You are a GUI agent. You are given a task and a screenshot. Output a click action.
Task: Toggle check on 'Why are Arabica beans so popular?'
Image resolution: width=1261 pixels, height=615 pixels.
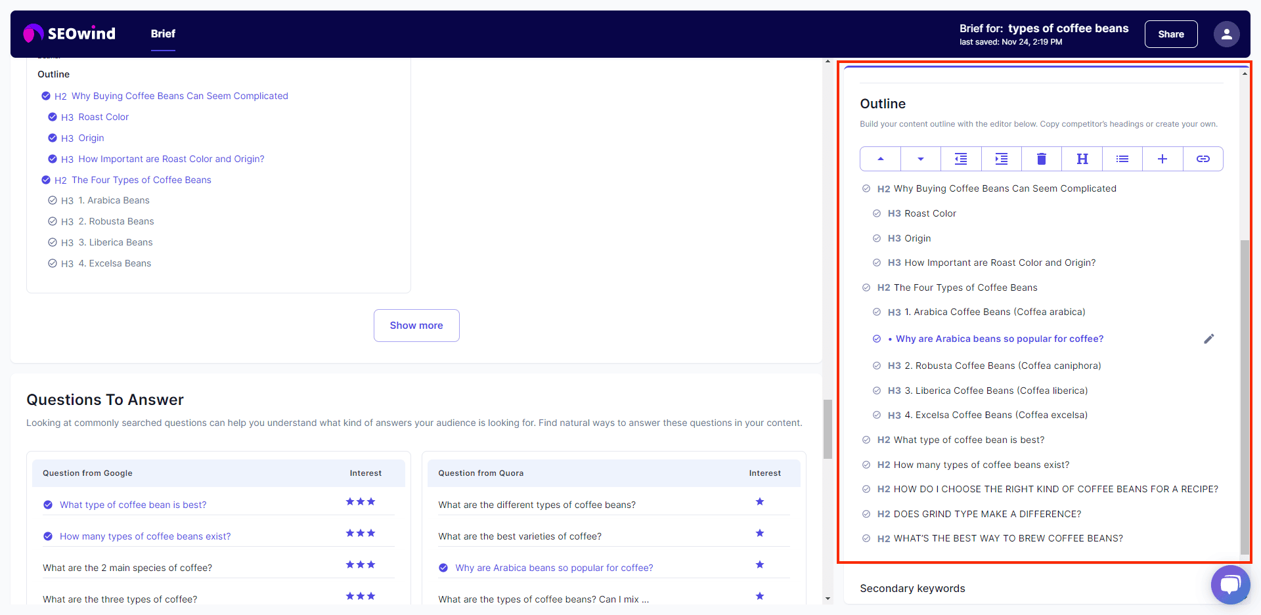tap(444, 568)
